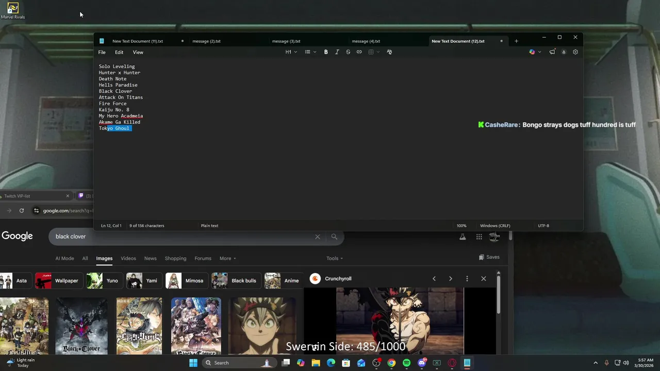Change the Windows (CRLF) line ending
660x371 pixels.
pyautogui.click(x=495, y=226)
